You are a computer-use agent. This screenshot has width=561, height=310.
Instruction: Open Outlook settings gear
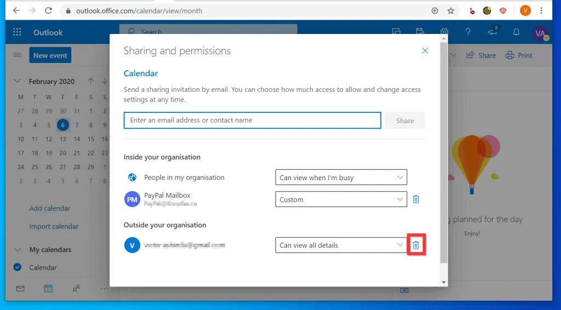(444, 32)
